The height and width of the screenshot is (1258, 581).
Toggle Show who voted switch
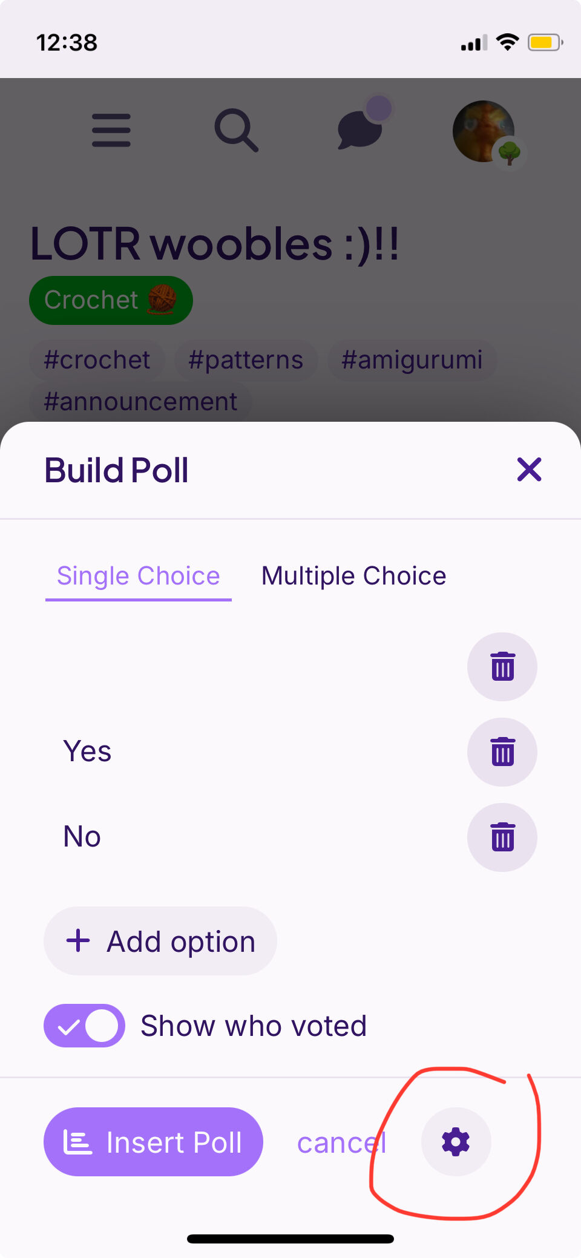point(84,1026)
